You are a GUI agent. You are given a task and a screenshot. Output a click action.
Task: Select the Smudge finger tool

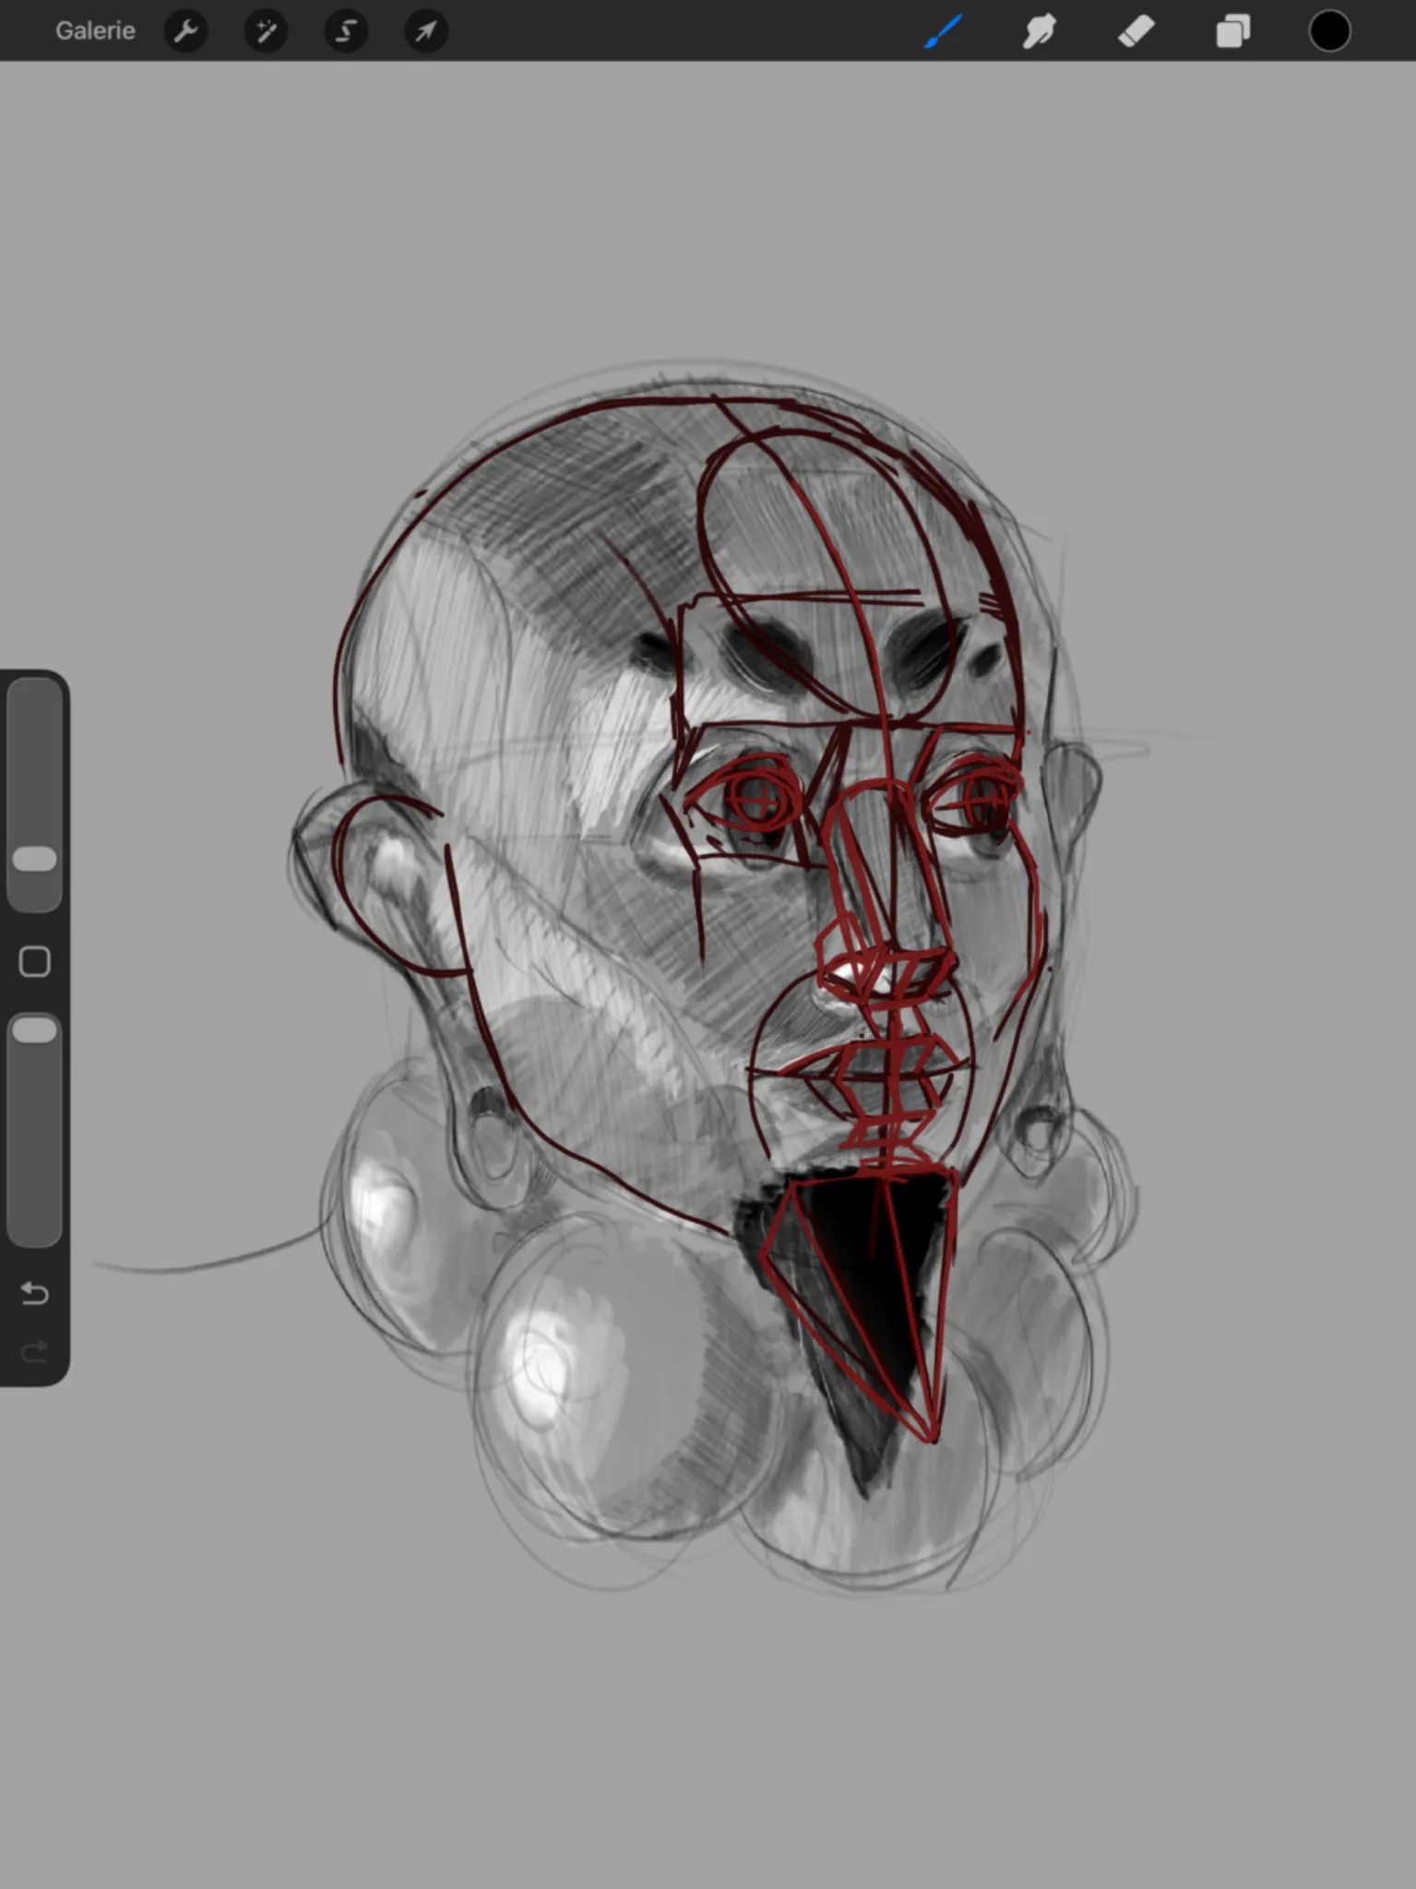pos(1040,31)
